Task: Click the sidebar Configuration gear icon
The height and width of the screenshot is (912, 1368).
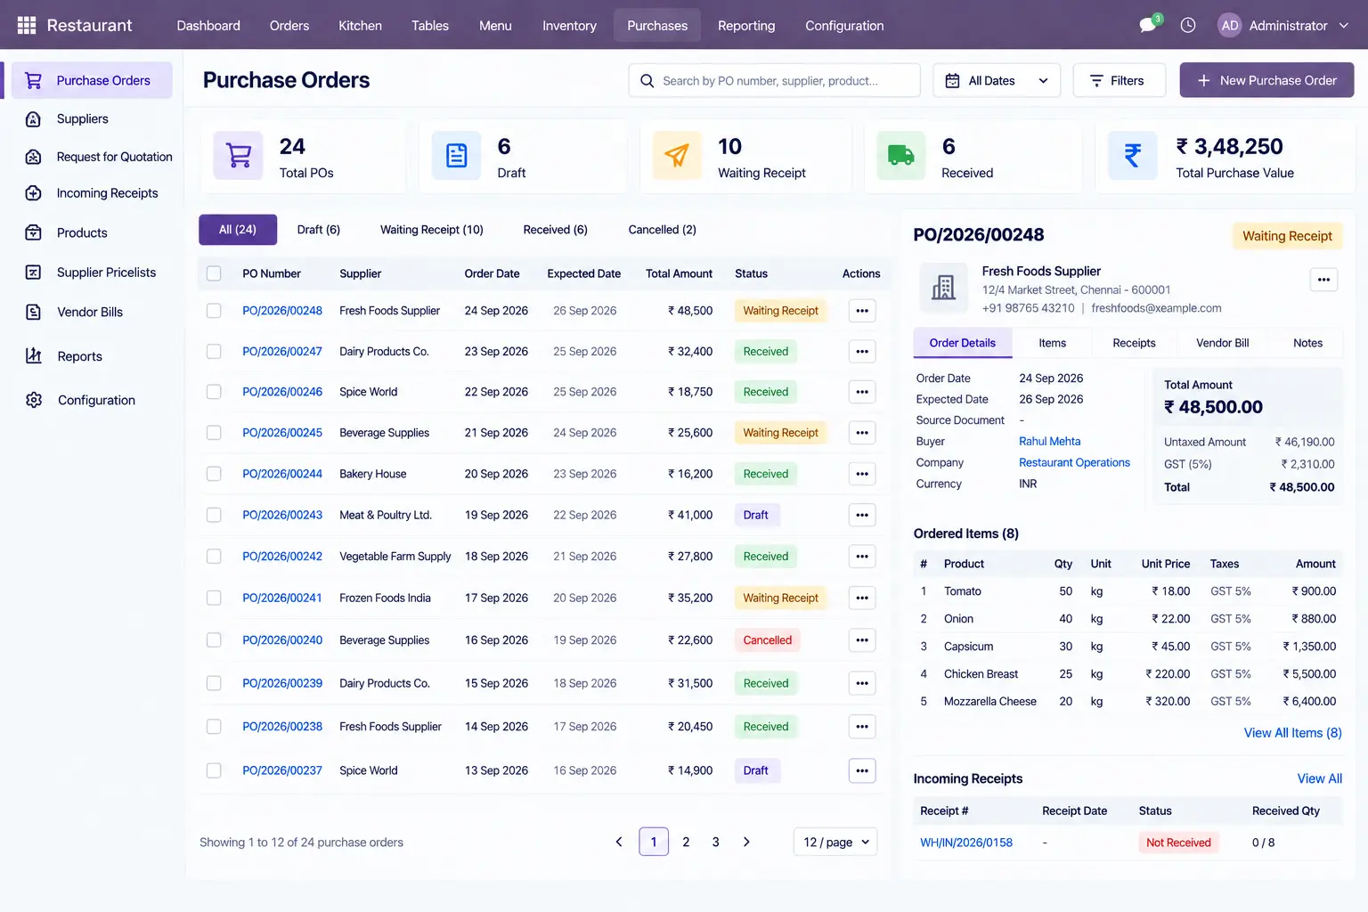Action: click(34, 400)
